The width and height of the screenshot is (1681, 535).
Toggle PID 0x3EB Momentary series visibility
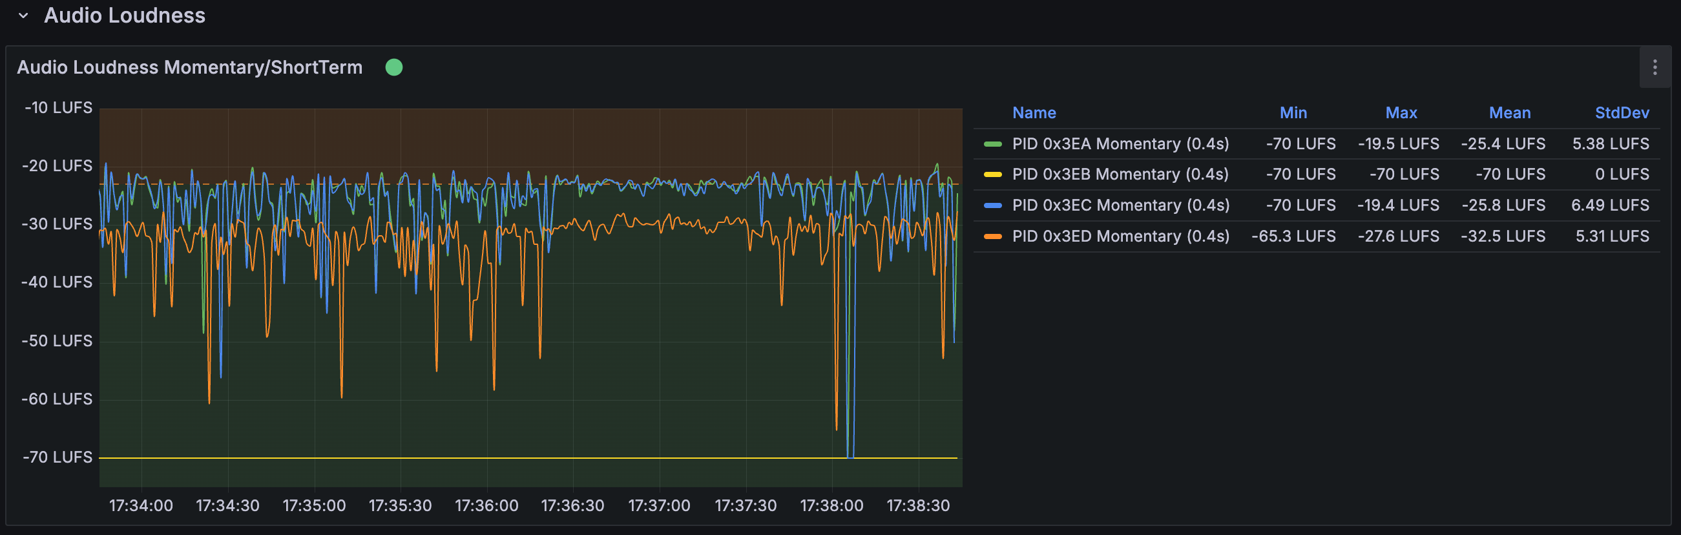coord(1120,174)
